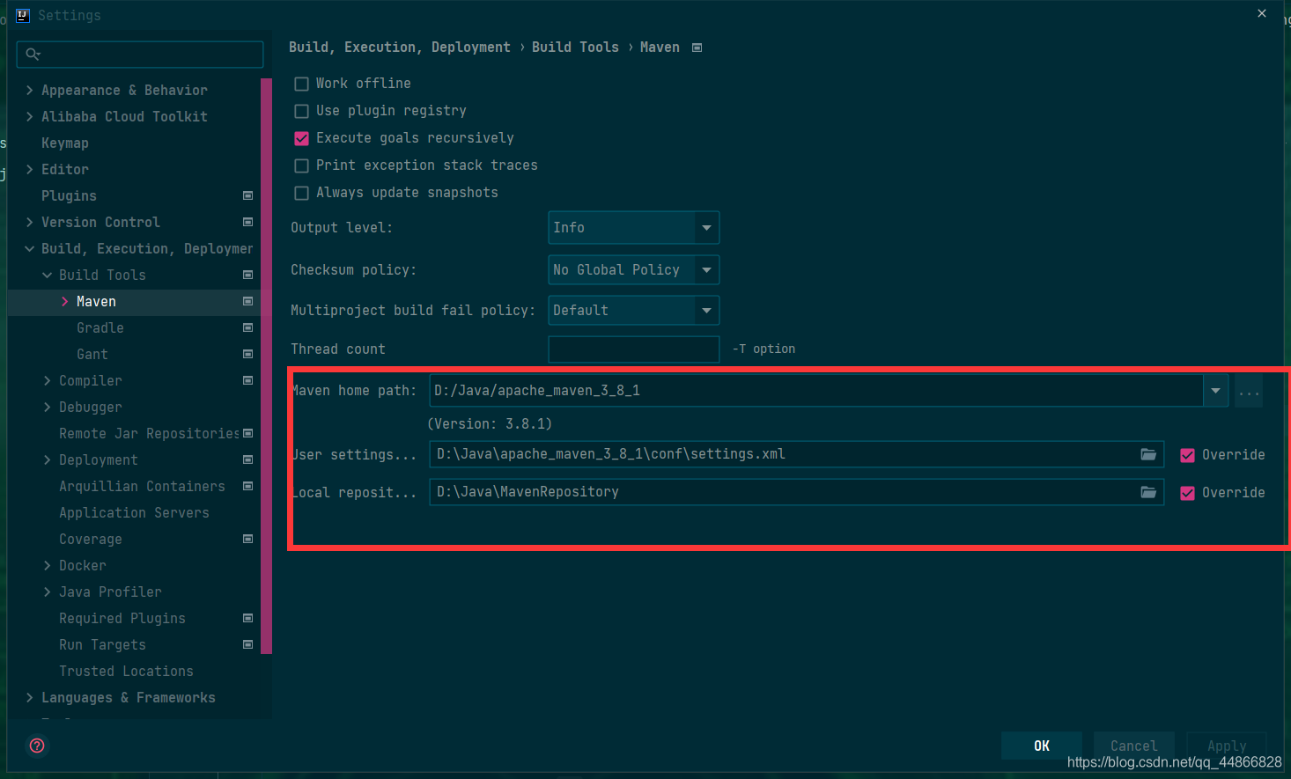
Task: Click project icon beside Required Plugins
Action: click(247, 618)
